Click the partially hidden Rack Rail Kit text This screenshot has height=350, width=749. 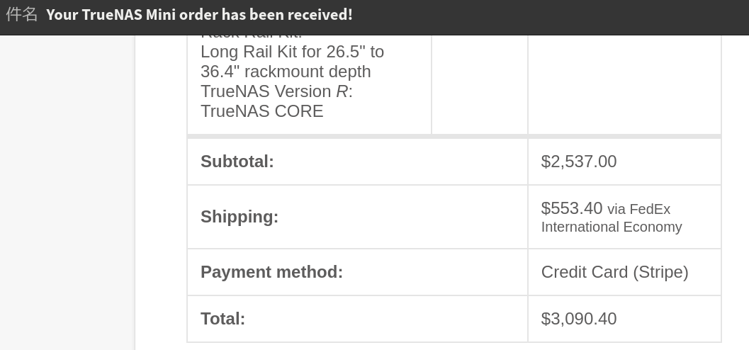point(252,36)
